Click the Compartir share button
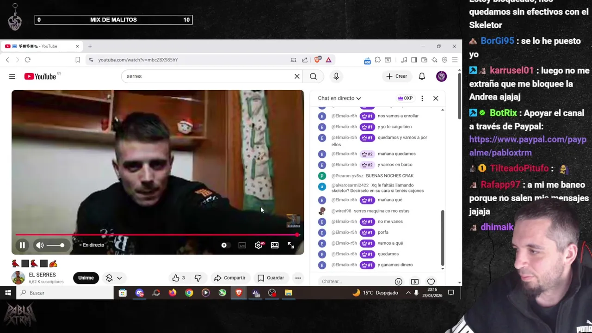This screenshot has width=592, height=333. pos(230,278)
